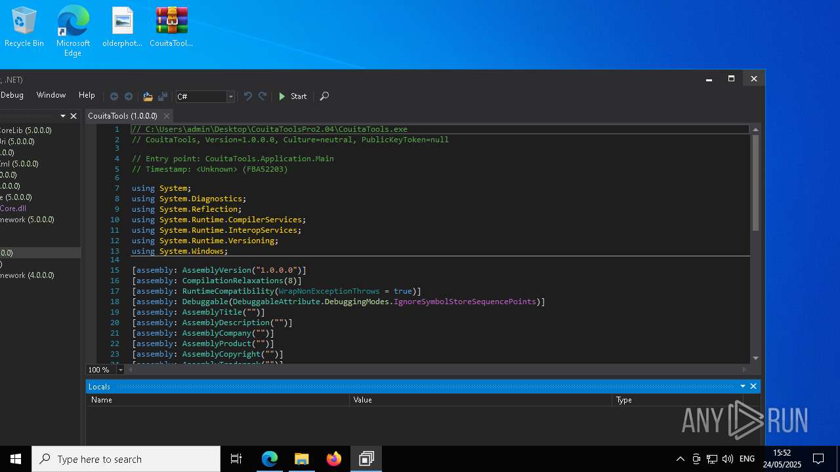
Task: Click the CouitaTools.Application.Main entry point link
Action: tap(269, 159)
